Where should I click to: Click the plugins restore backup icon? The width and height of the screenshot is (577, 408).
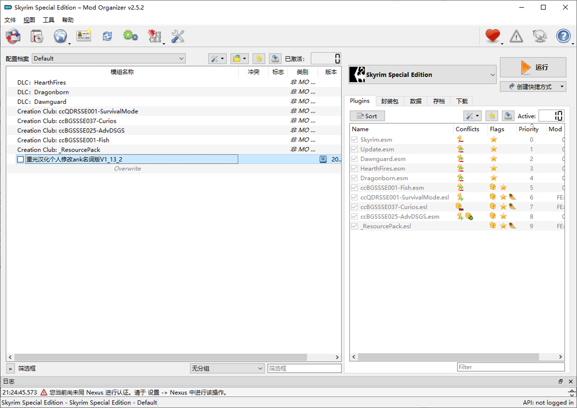point(492,116)
